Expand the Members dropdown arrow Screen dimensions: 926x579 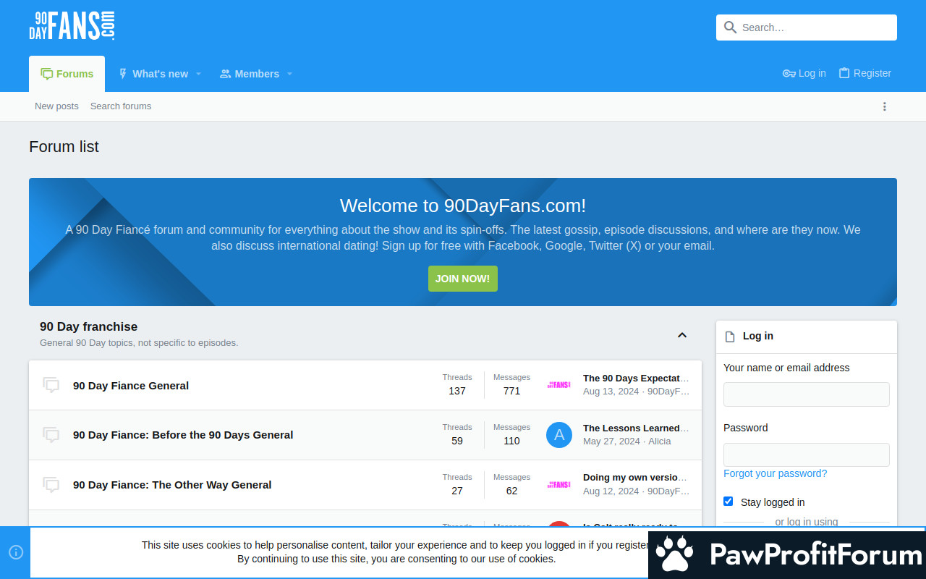[x=289, y=74]
